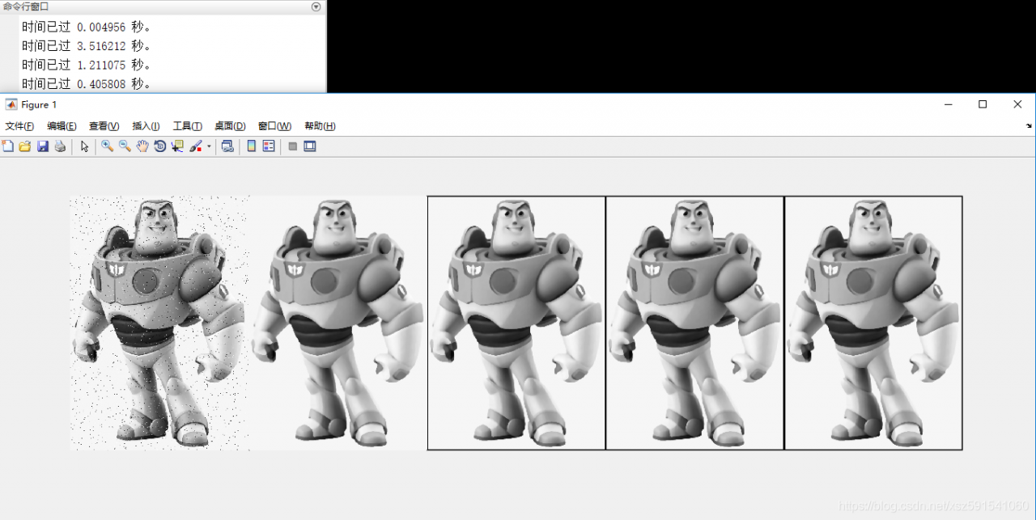Screen dimensions: 1036x520
Task: Activate the Zoom In tool
Action: tap(107, 146)
